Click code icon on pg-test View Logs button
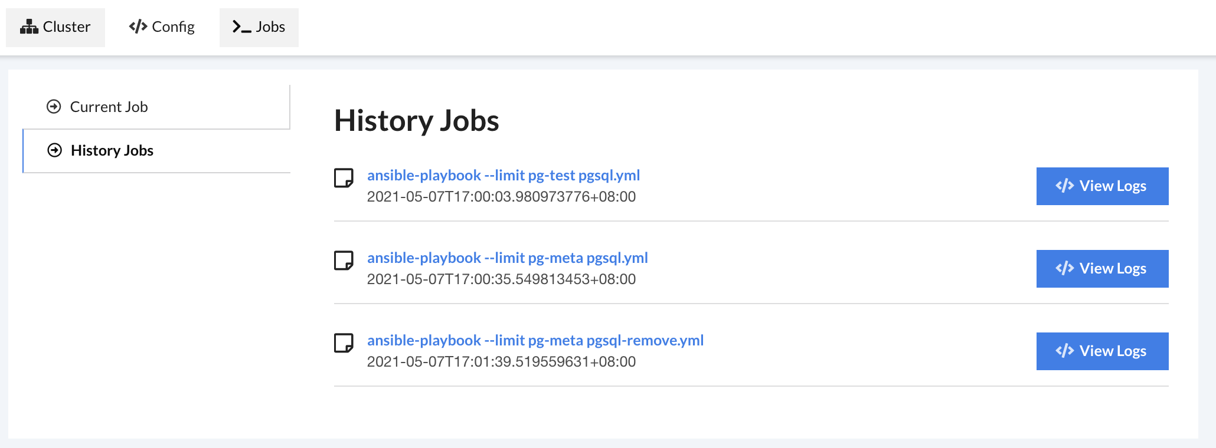Viewport: 1216px width, 448px height. (1065, 186)
